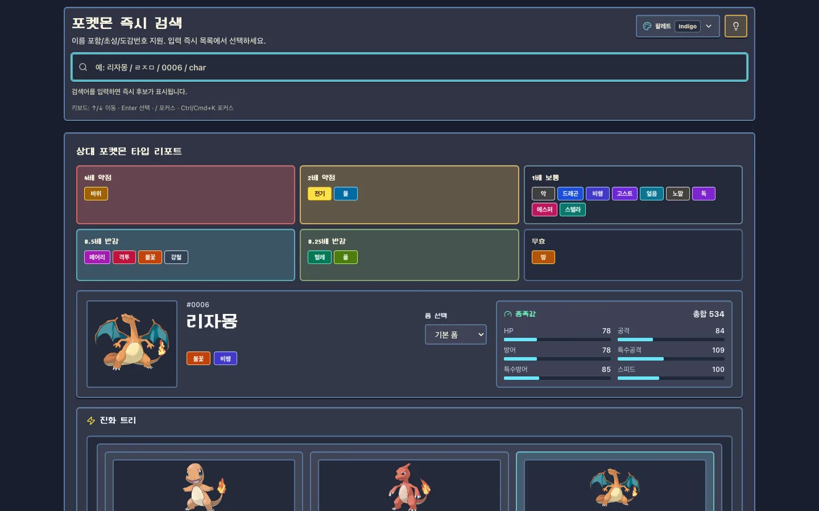
Task: Click the 특수방어 stat bar
Action: (557, 378)
